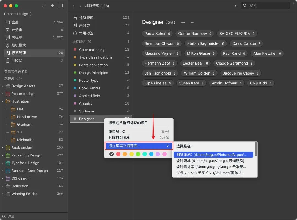The width and height of the screenshot is (297, 220).
Task: Click the Claude Garamond tag
Action: click(234, 63)
